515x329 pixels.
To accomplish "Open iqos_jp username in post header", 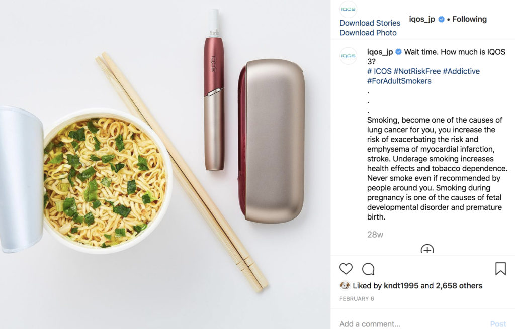I will pos(422,19).
